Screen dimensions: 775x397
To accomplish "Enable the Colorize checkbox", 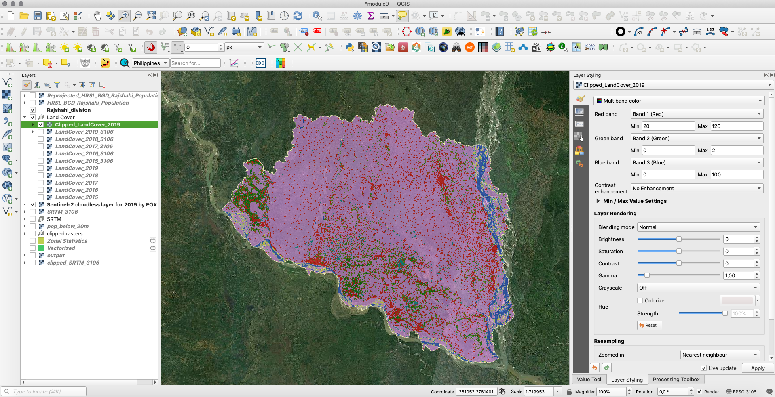I will tap(640, 300).
